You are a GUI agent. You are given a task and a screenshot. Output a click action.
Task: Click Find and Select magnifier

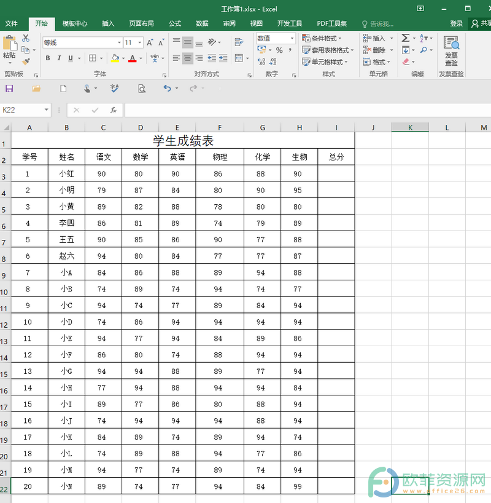(x=423, y=50)
